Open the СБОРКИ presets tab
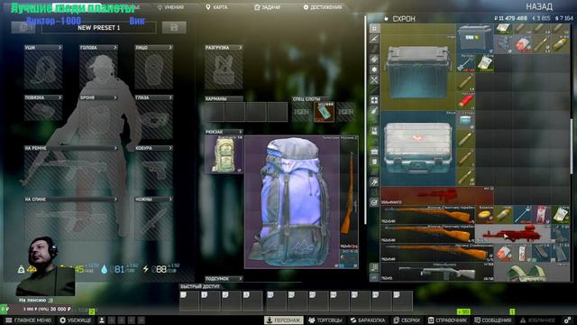This screenshot has width=577, height=325. pyautogui.click(x=407, y=320)
